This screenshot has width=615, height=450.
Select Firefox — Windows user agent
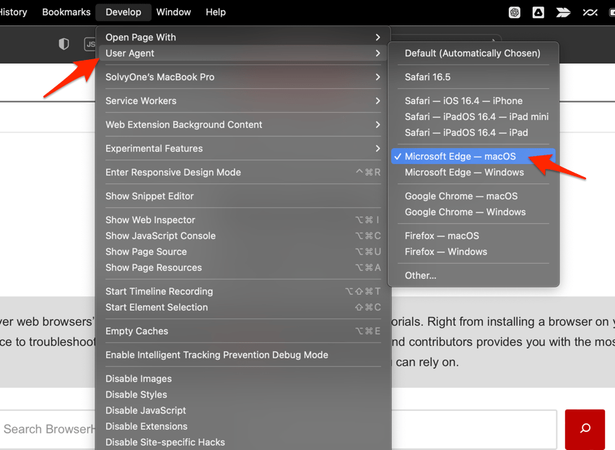coord(474,252)
